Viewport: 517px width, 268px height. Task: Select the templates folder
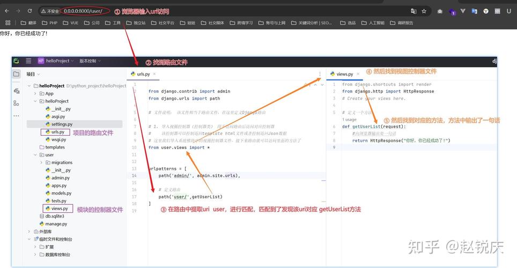pyautogui.click(x=52, y=147)
